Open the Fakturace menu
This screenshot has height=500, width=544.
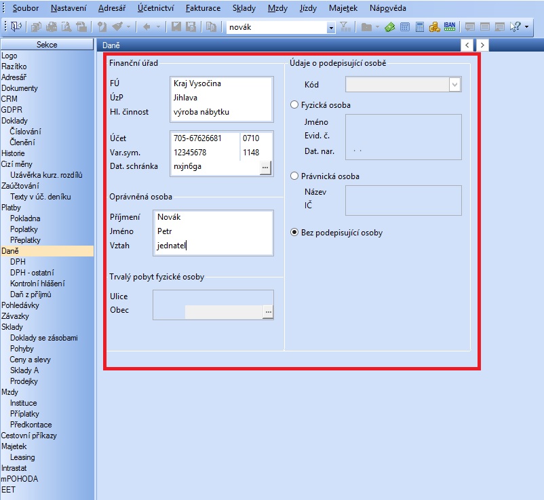(203, 9)
